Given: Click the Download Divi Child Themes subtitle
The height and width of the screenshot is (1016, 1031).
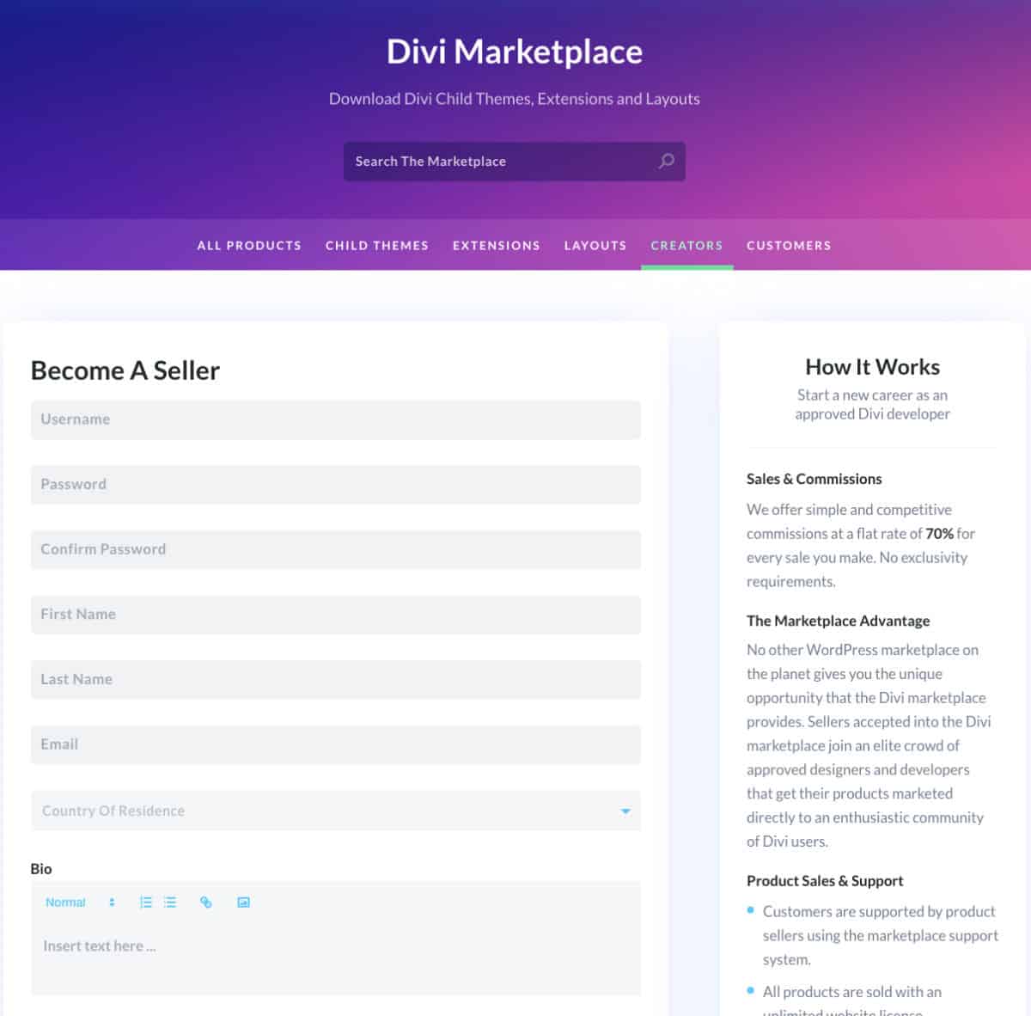Looking at the screenshot, I should pyautogui.click(x=515, y=99).
